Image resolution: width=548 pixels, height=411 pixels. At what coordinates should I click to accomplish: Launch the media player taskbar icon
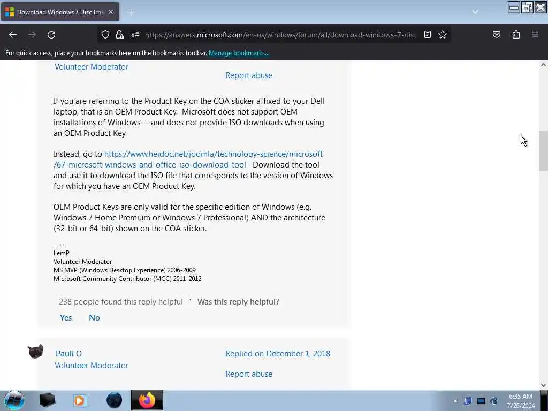(80, 400)
